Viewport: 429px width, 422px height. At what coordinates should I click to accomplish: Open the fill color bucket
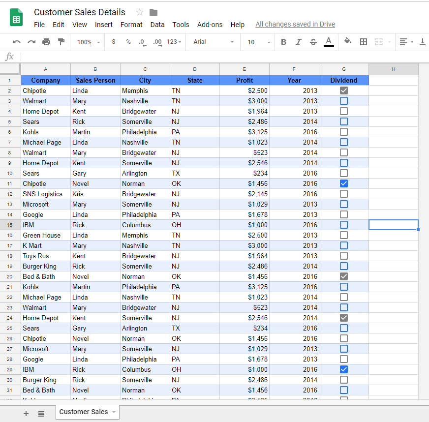tap(348, 41)
